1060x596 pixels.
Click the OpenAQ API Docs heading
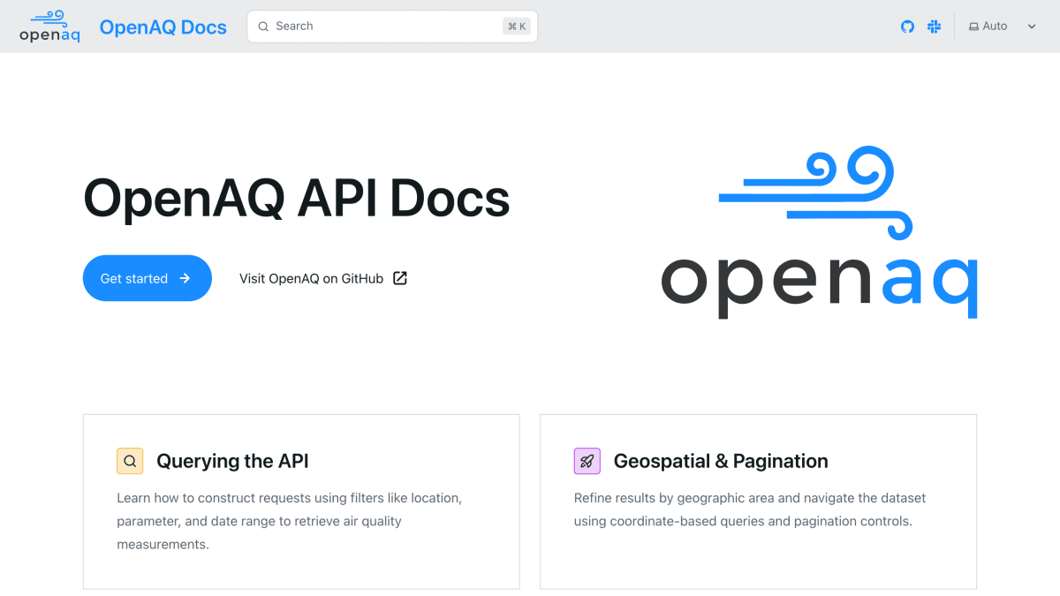(x=297, y=197)
